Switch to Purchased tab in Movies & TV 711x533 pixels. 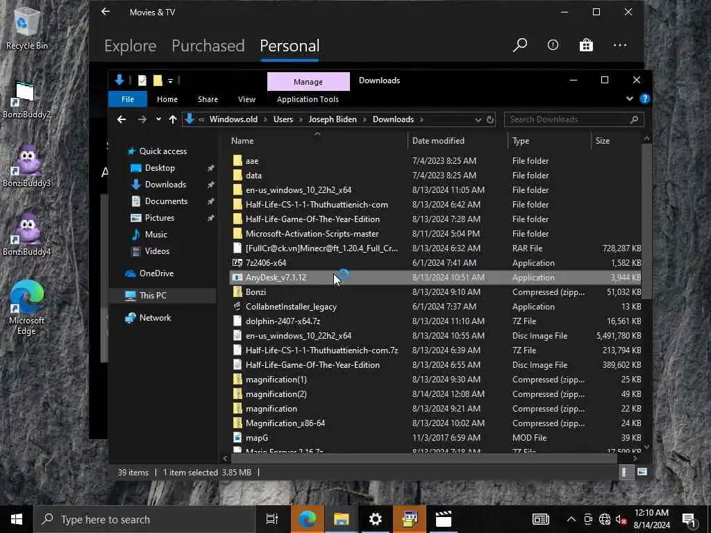point(208,46)
